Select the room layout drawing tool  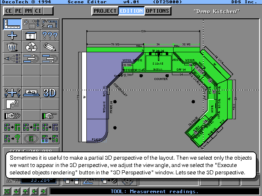pyautogui.click(x=50, y=24)
